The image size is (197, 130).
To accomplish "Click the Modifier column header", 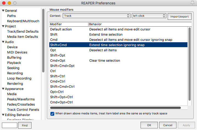I will coord(69,24).
